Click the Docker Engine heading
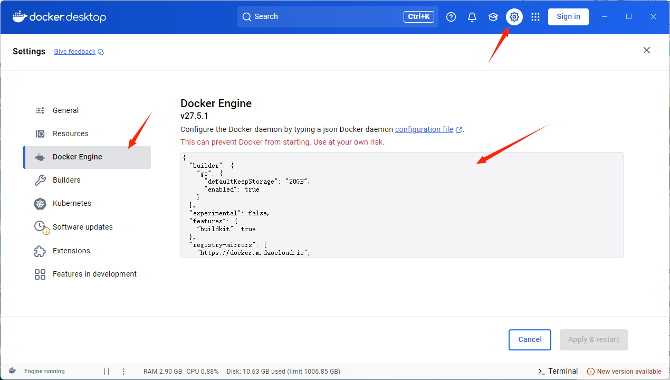This screenshot has height=380, width=670. (x=216, y=103)
